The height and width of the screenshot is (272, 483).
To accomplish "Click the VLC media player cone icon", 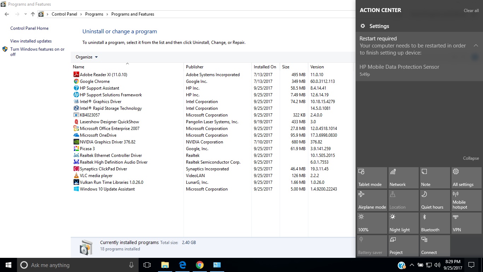I will (x=76, y=176).
